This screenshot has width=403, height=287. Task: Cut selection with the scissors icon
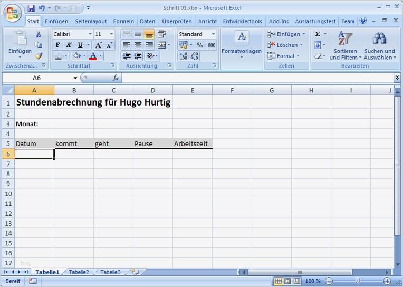[39, 34]
